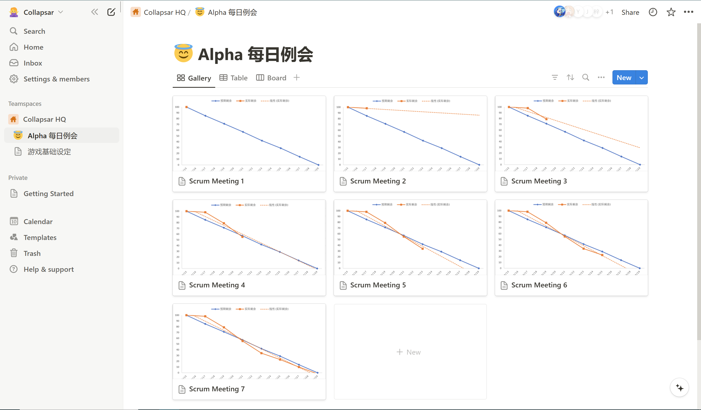
Task: Open Notion AI with the sparkle button
Action: pyautogui.click(x=680, y=387)
